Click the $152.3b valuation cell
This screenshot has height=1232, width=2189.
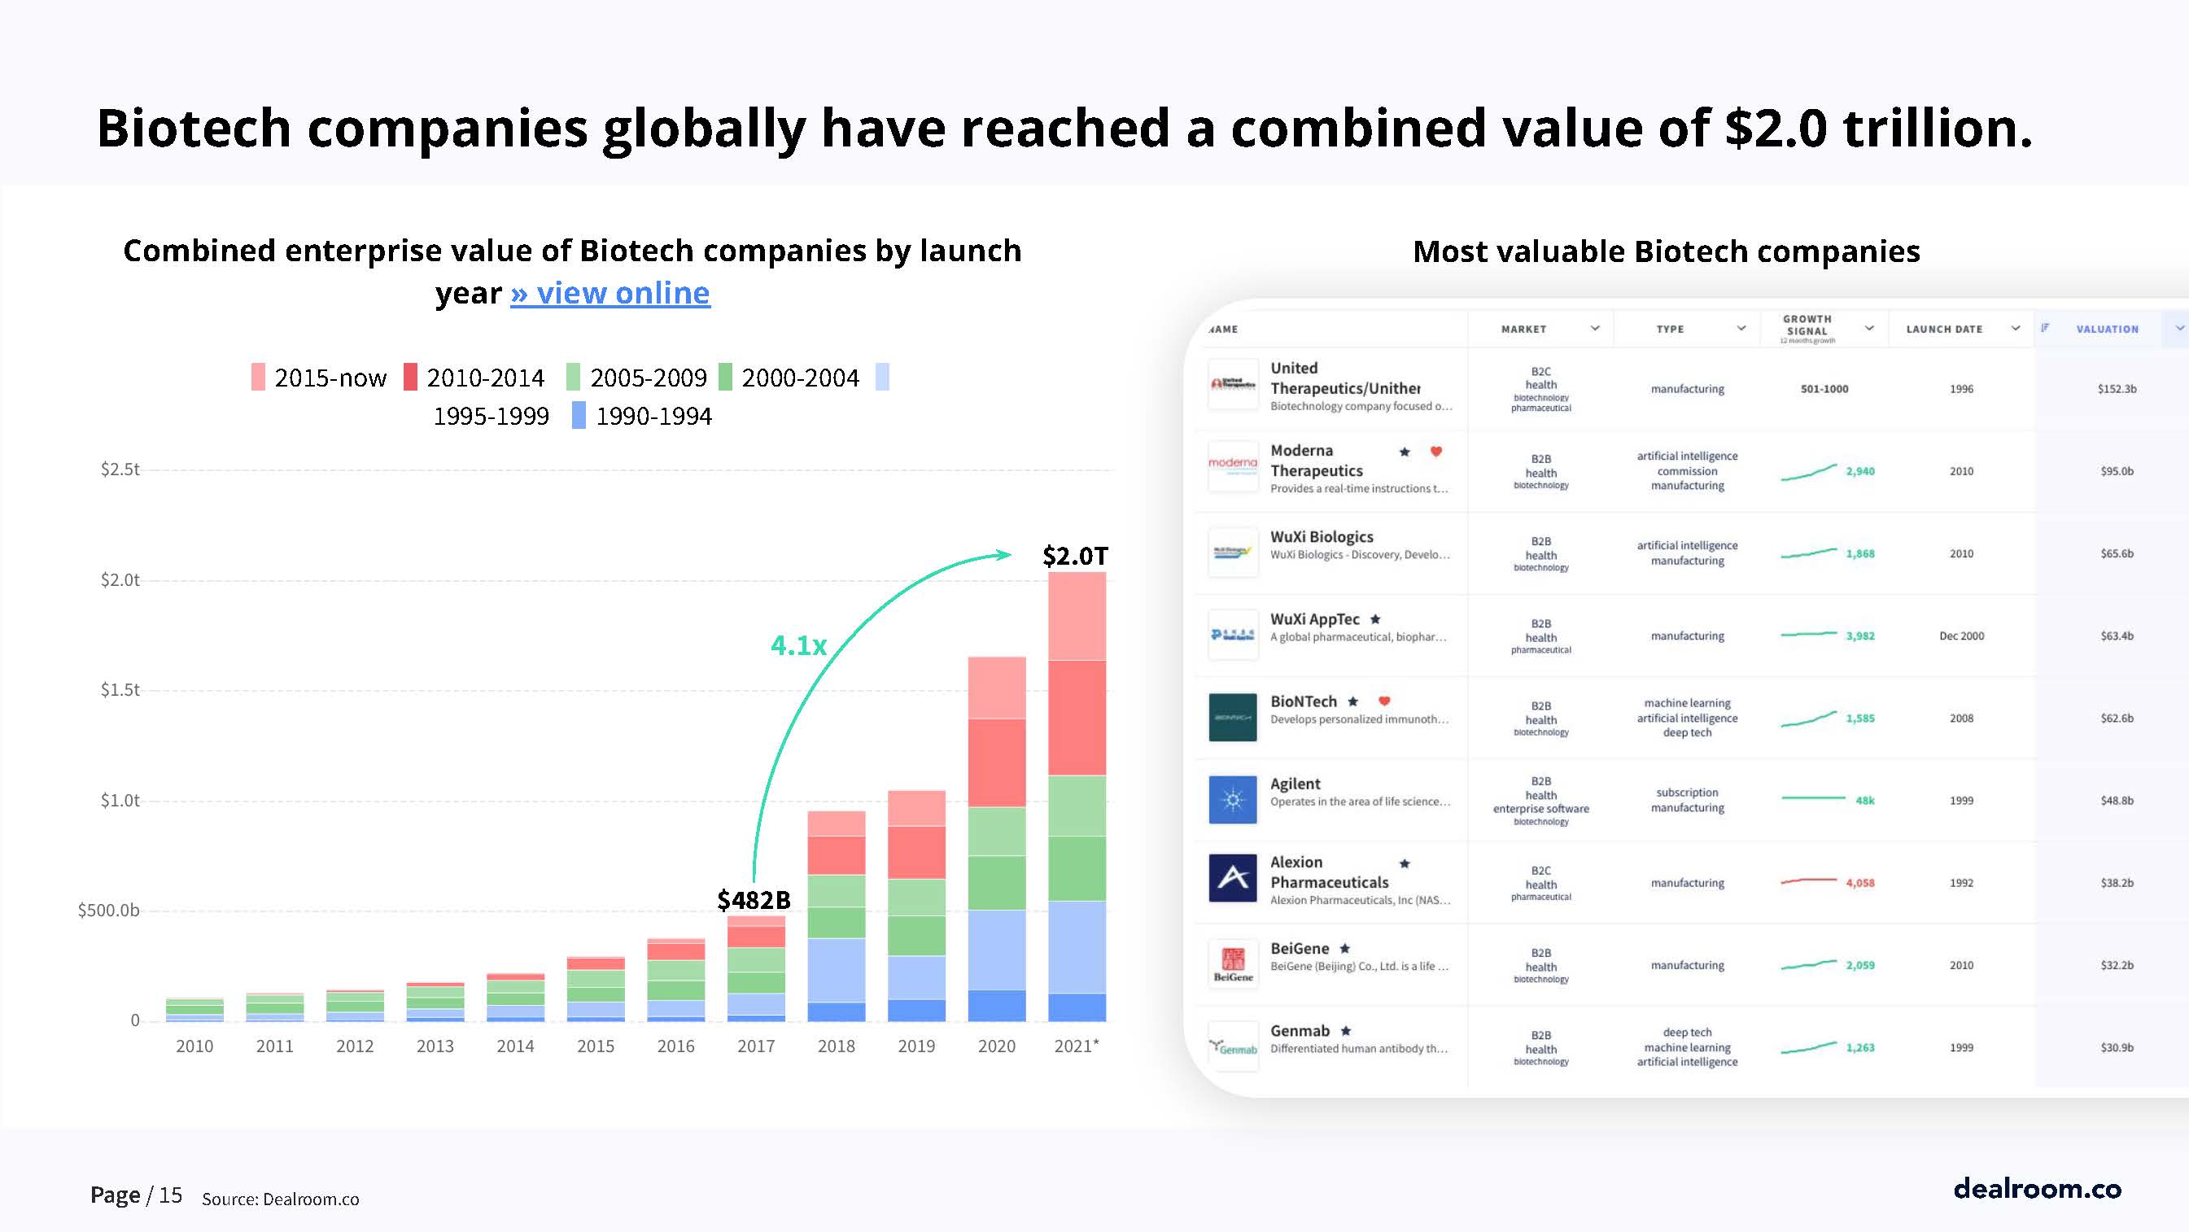[2117, 389]
